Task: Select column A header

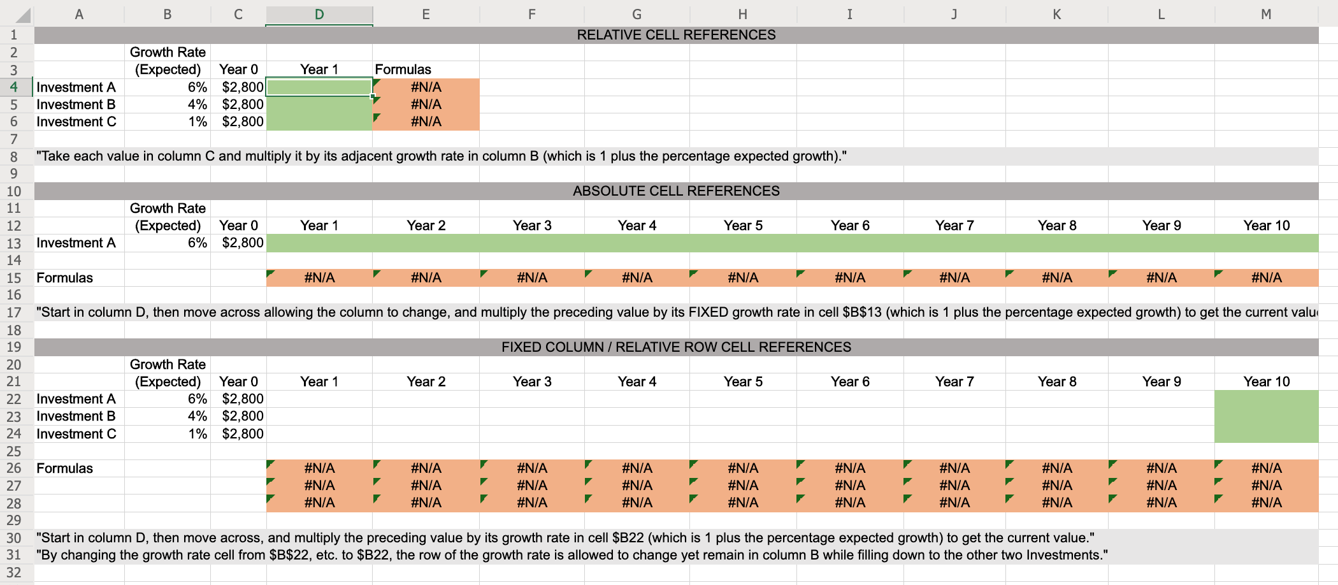Action: coord(79,15)
